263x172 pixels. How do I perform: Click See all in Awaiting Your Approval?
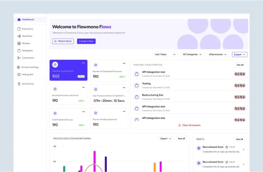[240, 65]
